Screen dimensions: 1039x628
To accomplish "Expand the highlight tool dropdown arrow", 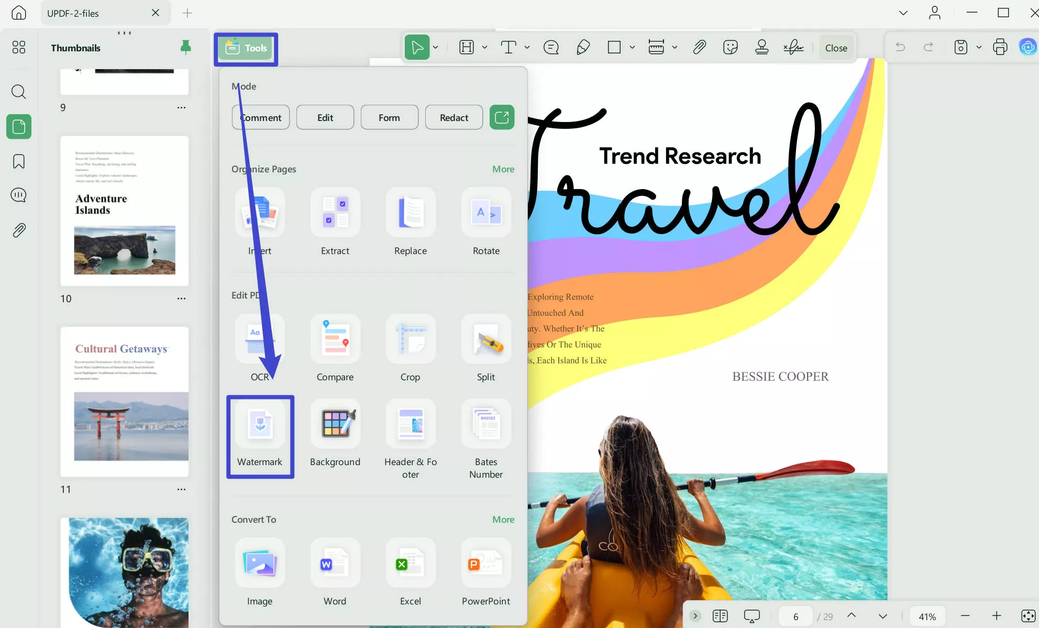I will 484,47.
